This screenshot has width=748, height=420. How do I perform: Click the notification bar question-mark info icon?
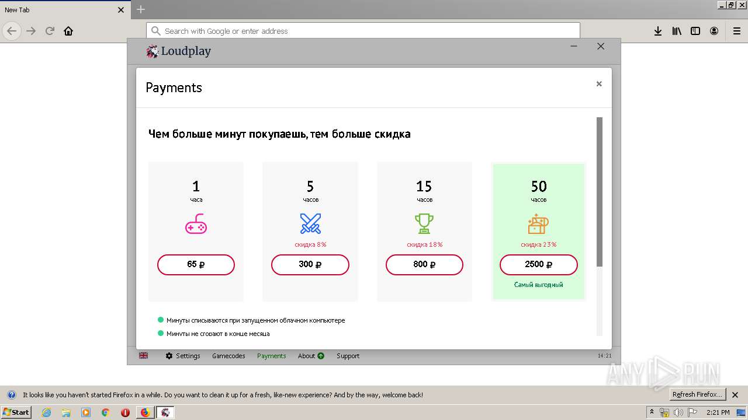[11, 395]
